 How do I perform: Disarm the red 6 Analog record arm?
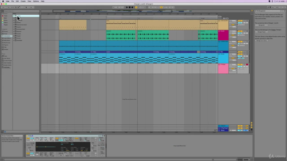point(247,64)
